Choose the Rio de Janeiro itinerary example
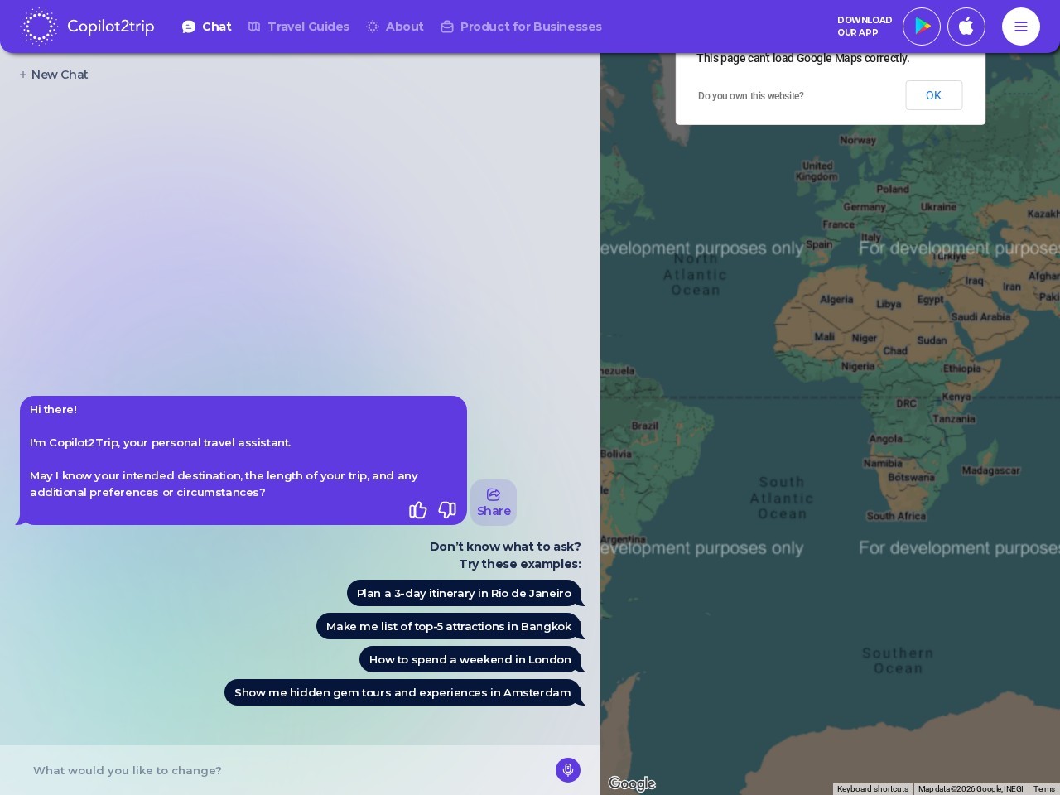The image size is (1060, 795). click(464, 593)
